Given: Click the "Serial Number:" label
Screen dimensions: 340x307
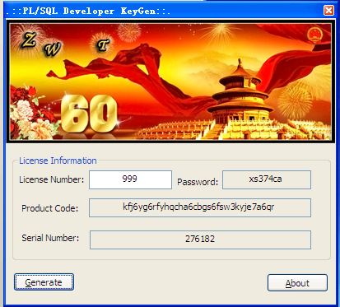Looking at the screenshot, I should pos(50,238).
